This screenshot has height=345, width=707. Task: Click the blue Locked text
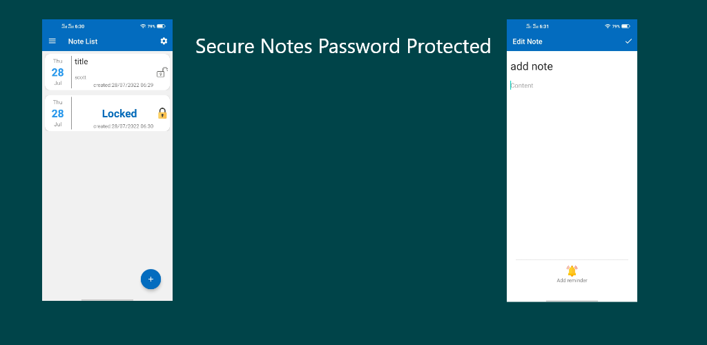(x=119, y=113)
